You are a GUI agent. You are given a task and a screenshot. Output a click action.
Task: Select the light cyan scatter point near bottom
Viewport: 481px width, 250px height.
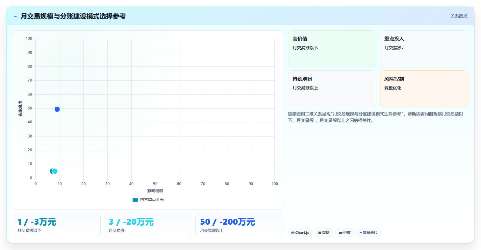coord(55,171)
